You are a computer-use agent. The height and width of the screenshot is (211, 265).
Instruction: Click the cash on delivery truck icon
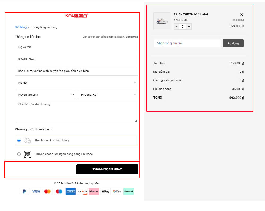click(x=28, y=140)
